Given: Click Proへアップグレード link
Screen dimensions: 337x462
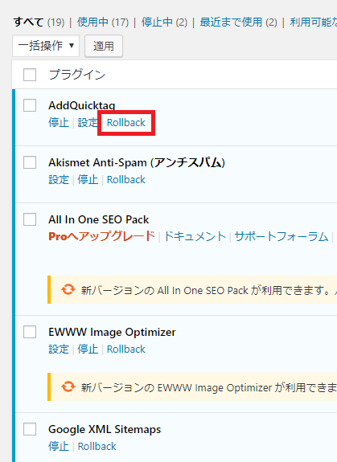Looking at the screenshot, I should [x=101, y=236].
